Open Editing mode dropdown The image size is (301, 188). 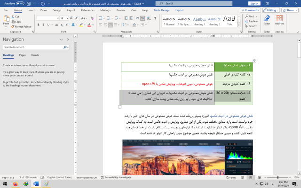(271, 10)
